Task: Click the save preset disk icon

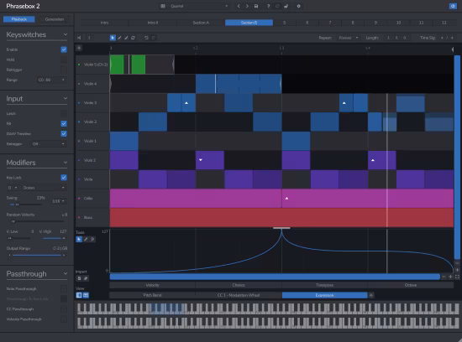Action: [256, 6]
